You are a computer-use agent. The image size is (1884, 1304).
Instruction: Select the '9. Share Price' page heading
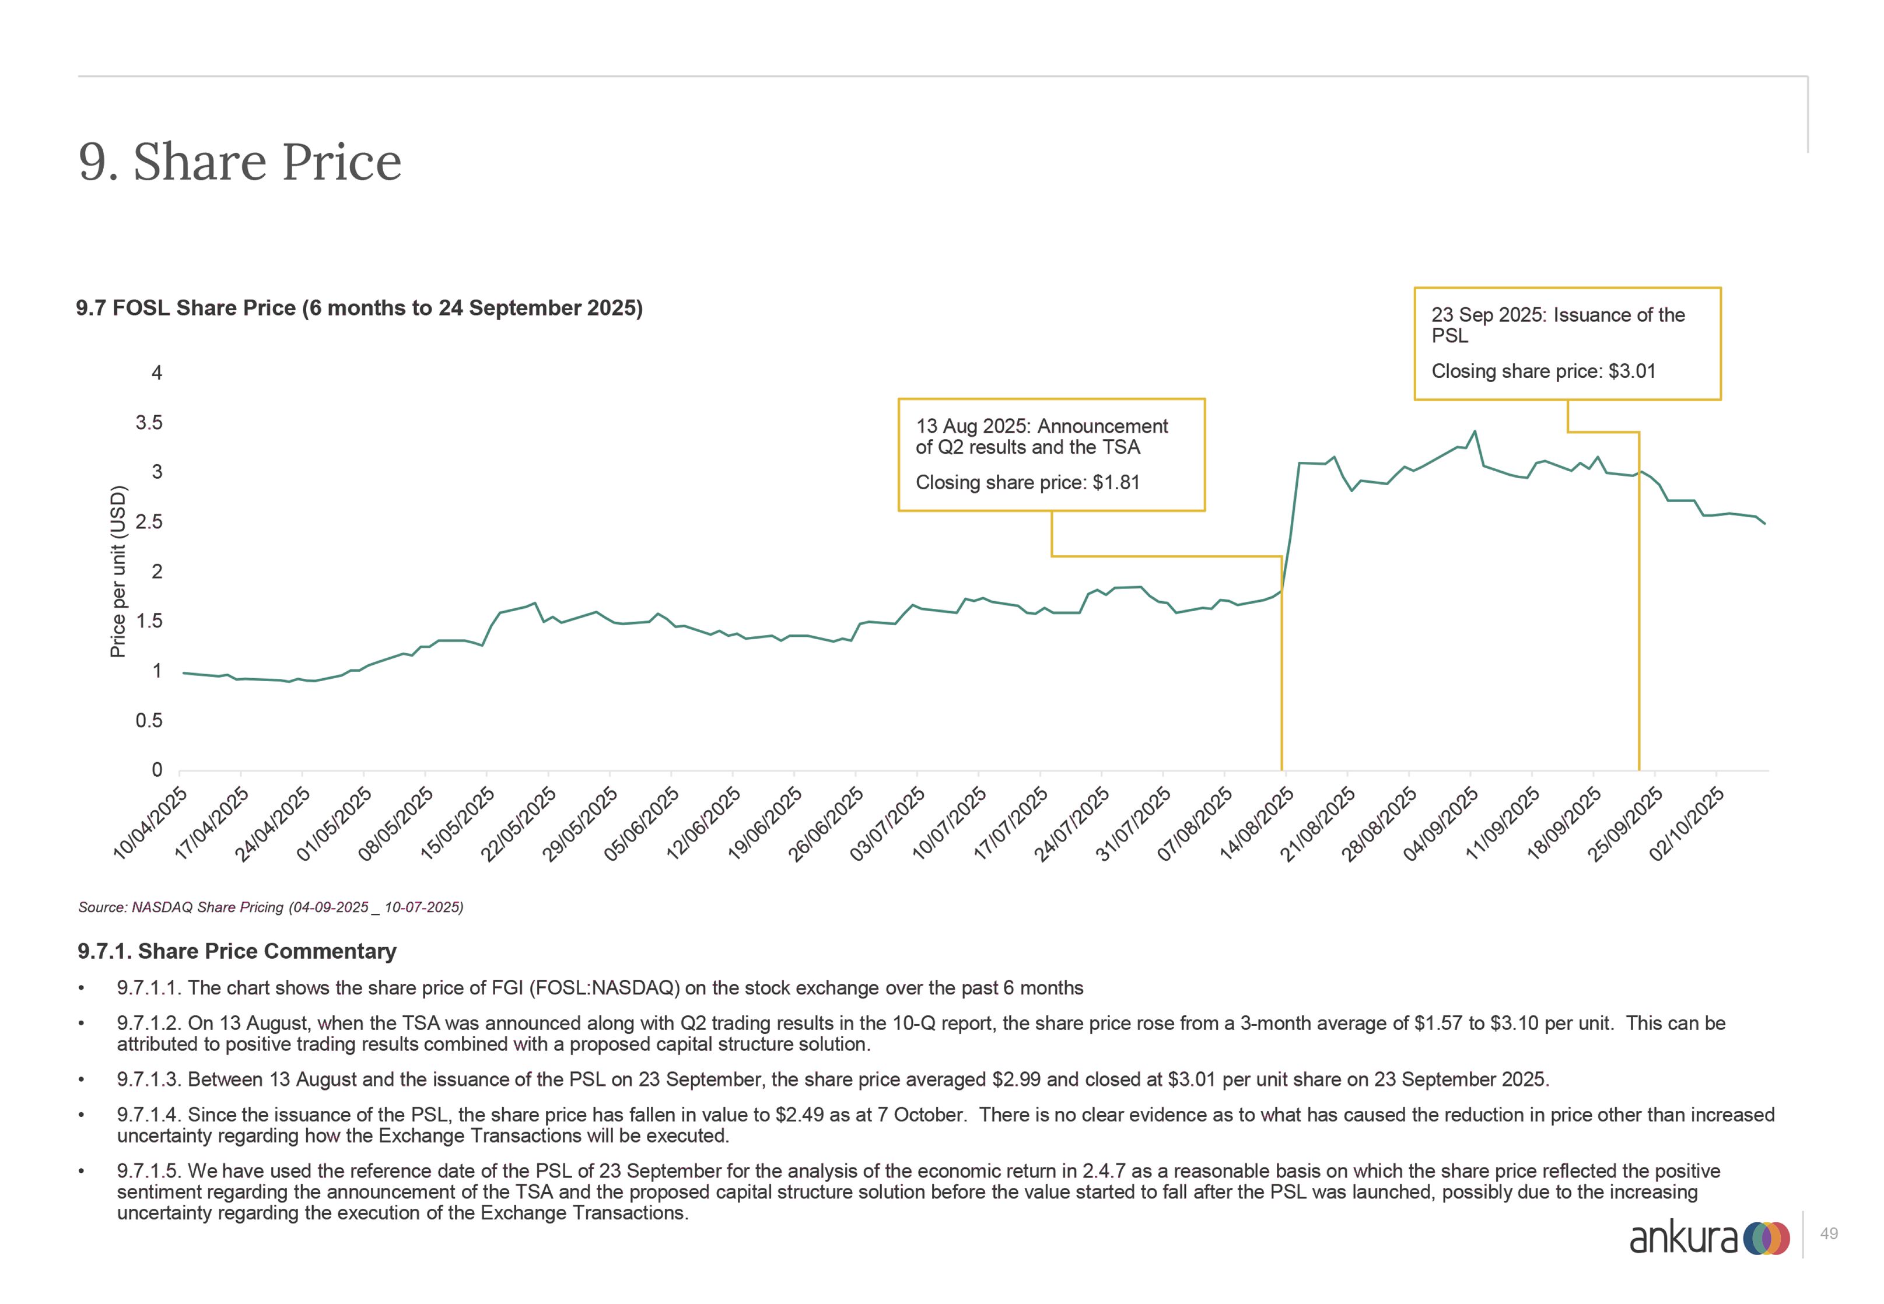[x=240, y=162]
